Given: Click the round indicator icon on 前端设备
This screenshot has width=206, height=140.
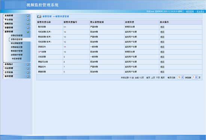Looking at the screenshot, I should click(x=28, y=24).
